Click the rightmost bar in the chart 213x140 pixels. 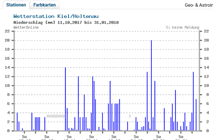point(196,115)
